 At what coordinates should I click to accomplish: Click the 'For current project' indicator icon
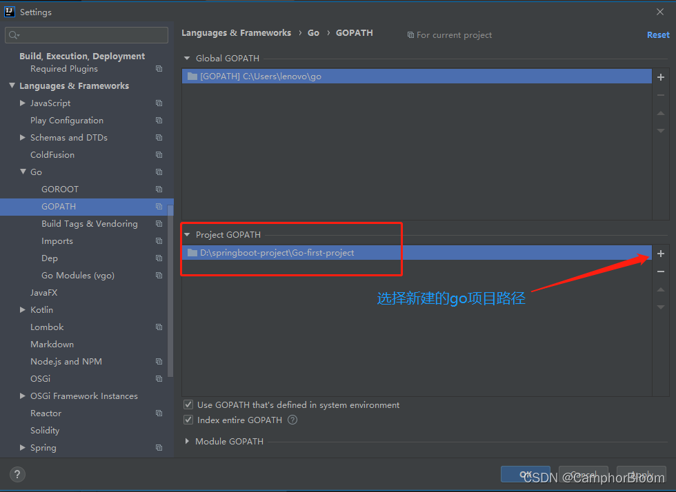pos(410,34)
